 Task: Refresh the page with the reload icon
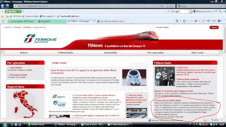tap(169, 6)
